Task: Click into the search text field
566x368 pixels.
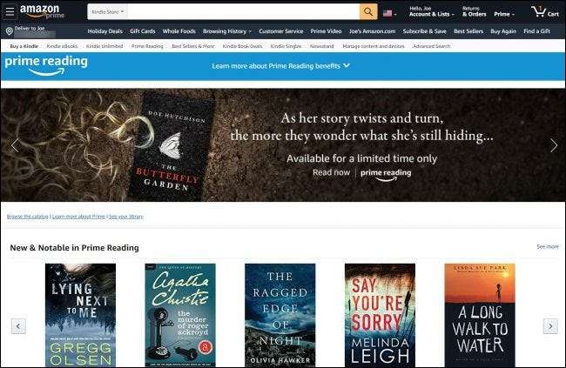Action: [243, 12]
